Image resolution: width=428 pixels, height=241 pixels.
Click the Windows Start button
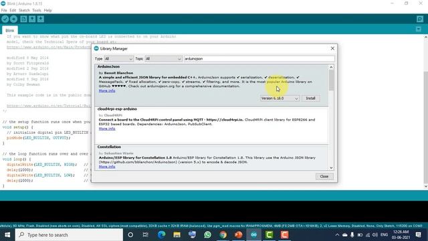[x=7, y=235]
